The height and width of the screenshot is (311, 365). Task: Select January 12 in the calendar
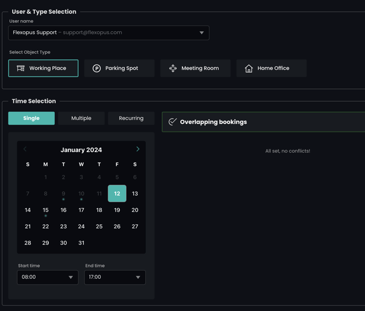[x=117, y=193]
